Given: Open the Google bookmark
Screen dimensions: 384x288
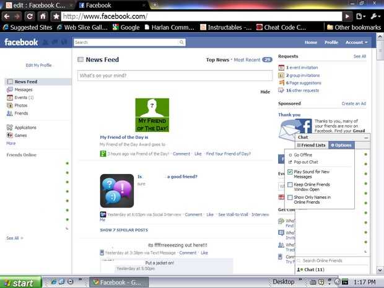Looking at the screenshot, I should tap(126, 27).
